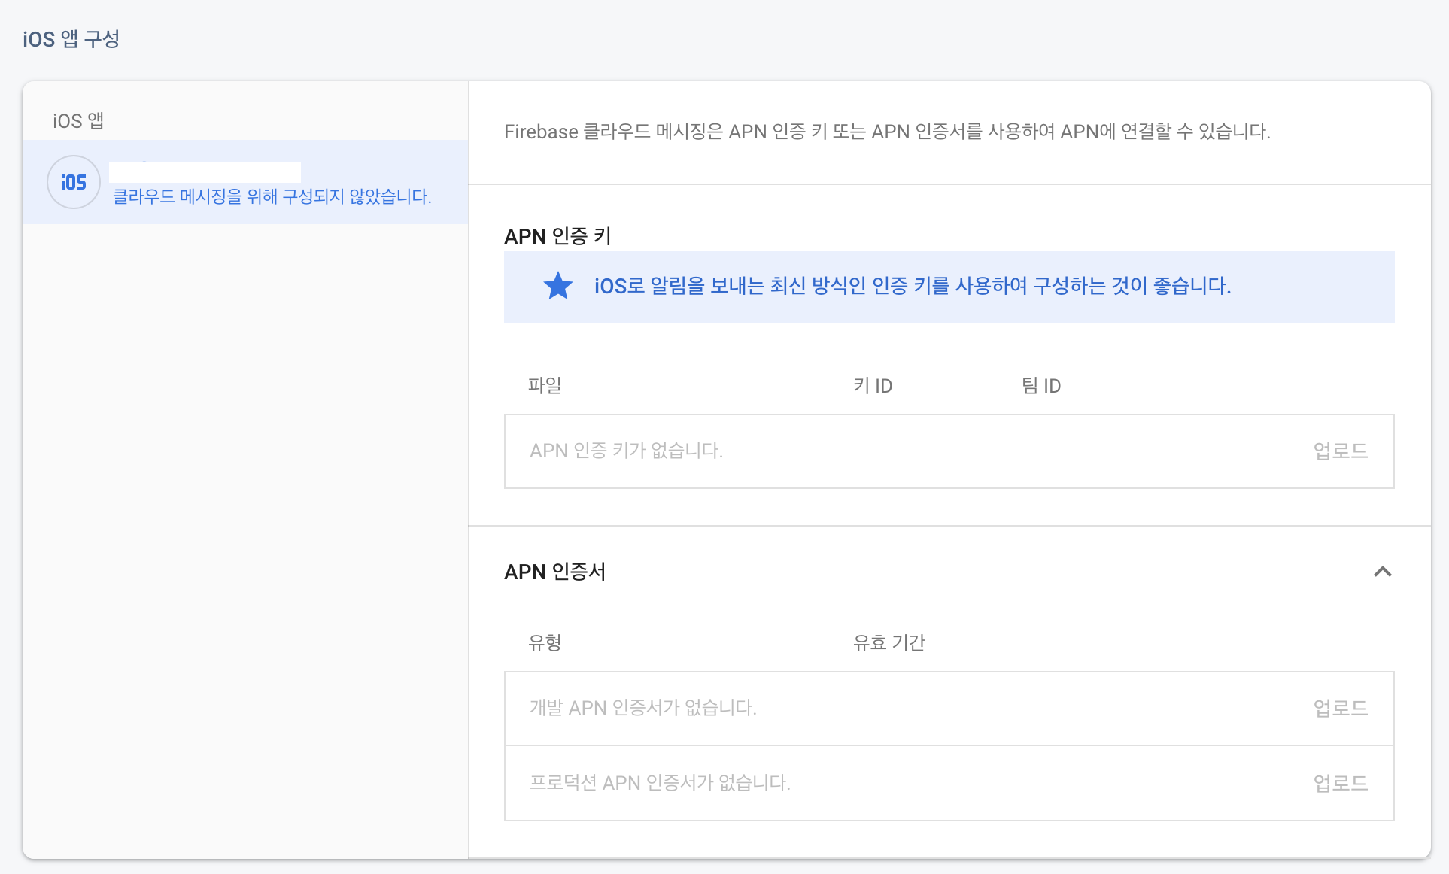1449x874 pixels.
Task: Click the 'APN 인증 키가 없습니다' empty row
Action: coord(626,451)
